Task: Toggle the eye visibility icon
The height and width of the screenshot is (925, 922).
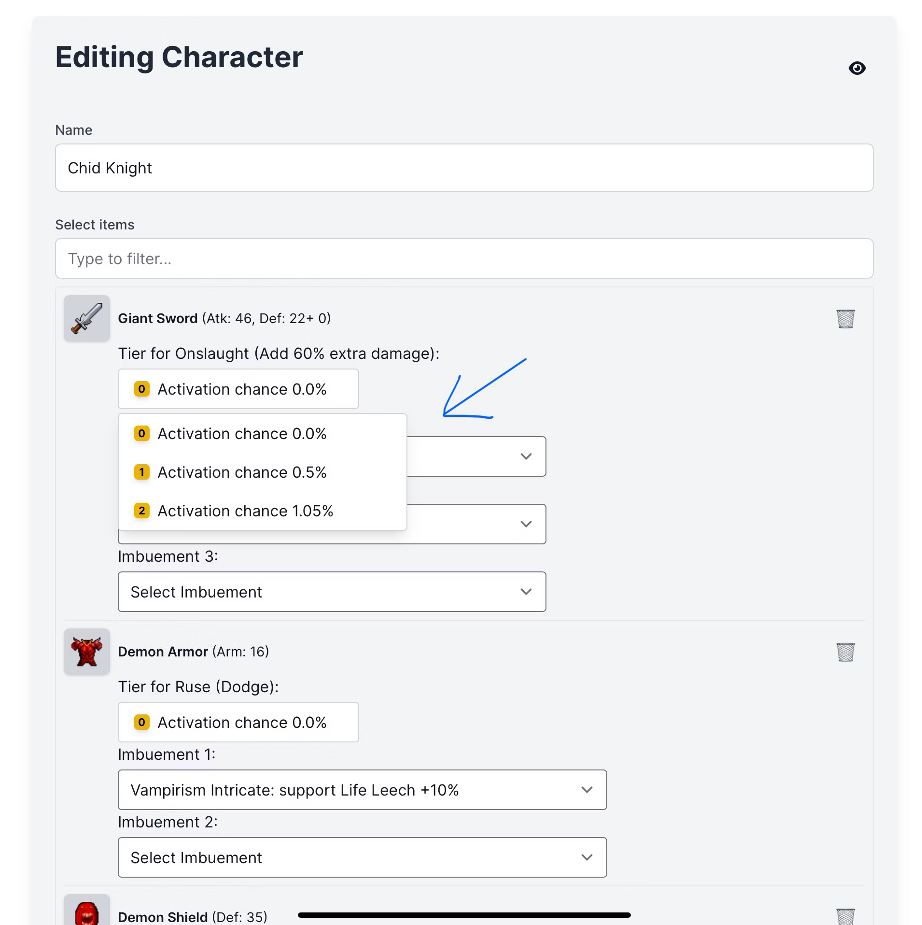Action: (857, 68)
